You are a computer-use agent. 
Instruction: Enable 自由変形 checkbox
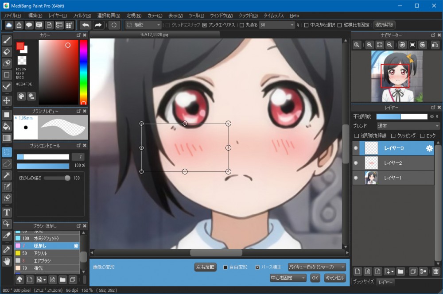tap(225, 267)
